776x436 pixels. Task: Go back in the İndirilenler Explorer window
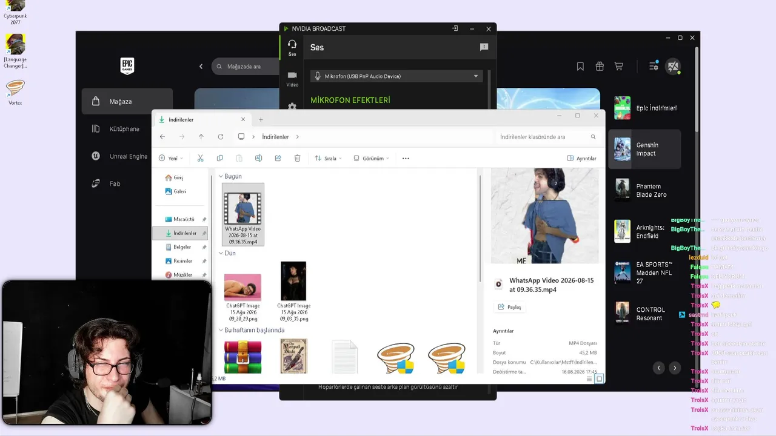click(x=162, y=137)
